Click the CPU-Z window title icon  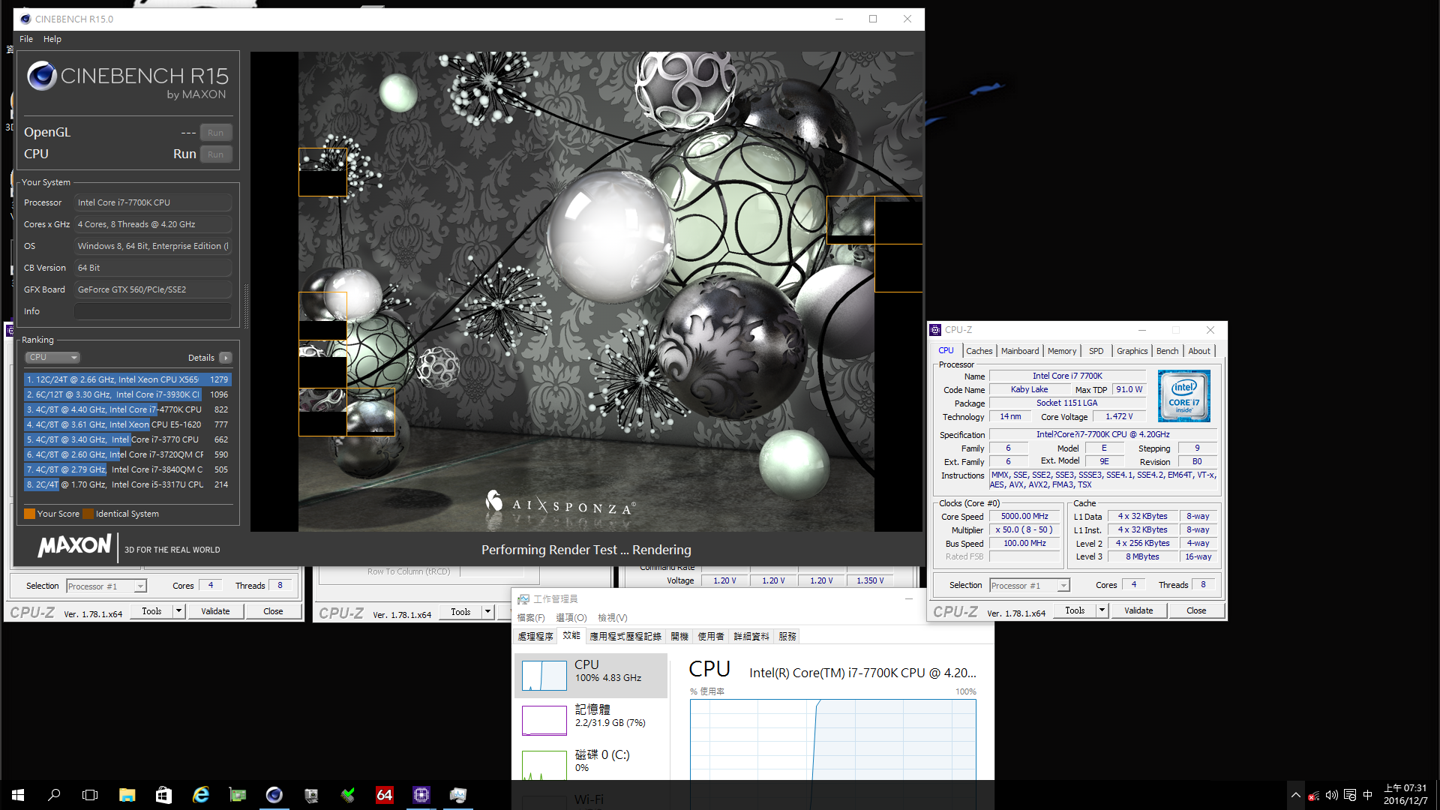(935, 330)
